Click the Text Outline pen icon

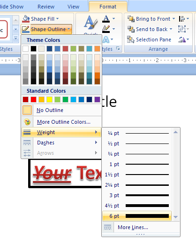coord(106,29)
